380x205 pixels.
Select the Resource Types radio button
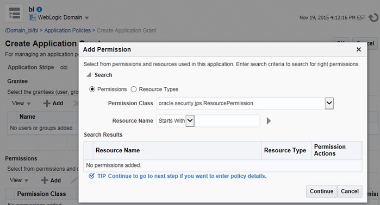[134, 89]
